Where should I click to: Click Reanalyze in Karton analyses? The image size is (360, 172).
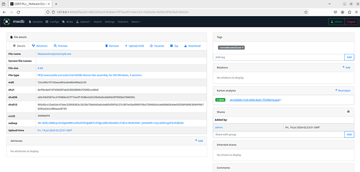pos(342,90)
